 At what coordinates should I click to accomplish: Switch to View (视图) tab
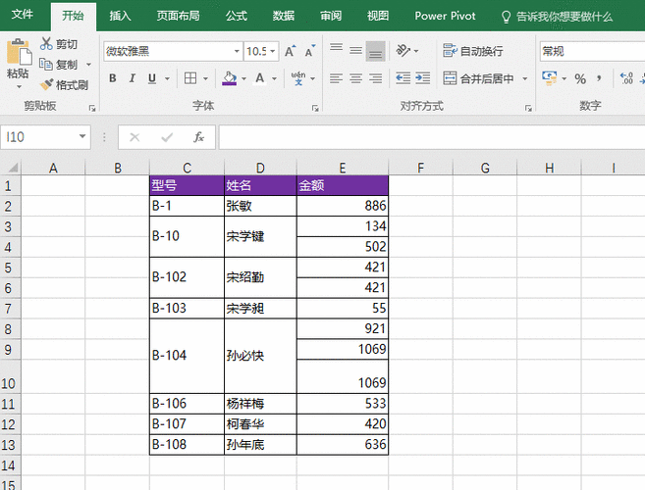[x=378, y=16]
